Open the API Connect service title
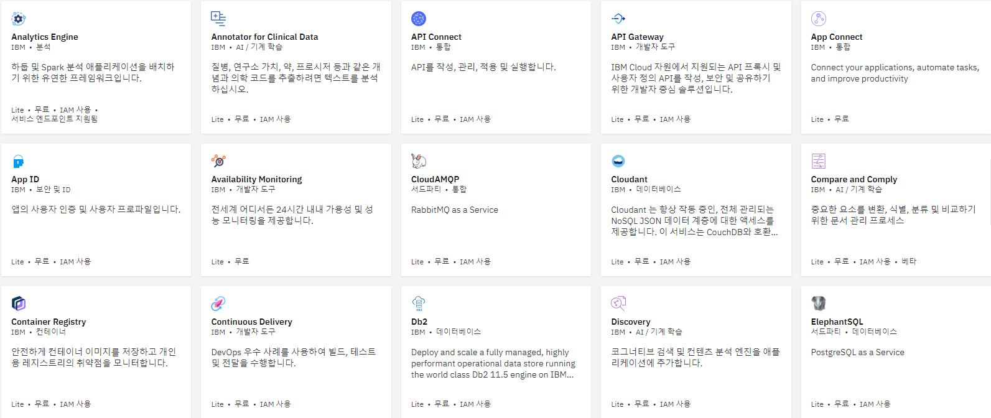The height and width of the screenshot is (418, 991). 436,37
